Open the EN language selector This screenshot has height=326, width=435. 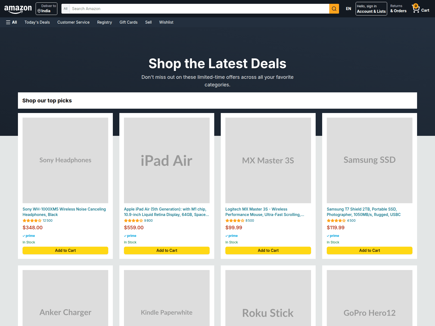click(x=349, y=9)
